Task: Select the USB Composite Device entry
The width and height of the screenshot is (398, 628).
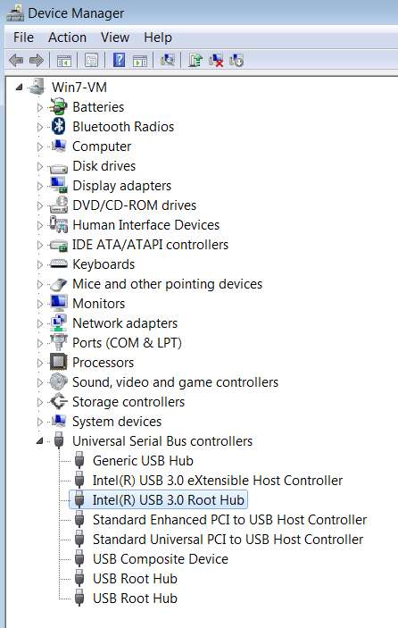Action: (x=161, y=558)
